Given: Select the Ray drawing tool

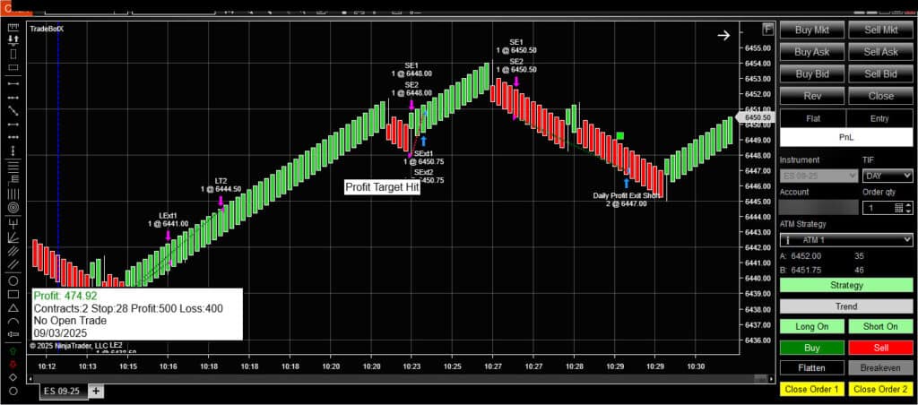Looking at the screenshot, I should pos(13,97).
